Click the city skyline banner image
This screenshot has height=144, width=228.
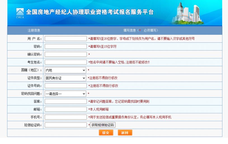click(188, 13)
